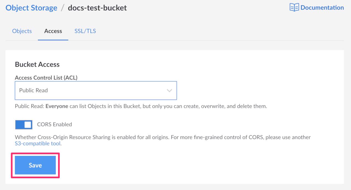The width and height of the screenshot is (351, 190).
Task: Click the Object Storage breadcrumb link
Action: pos(31,8)
